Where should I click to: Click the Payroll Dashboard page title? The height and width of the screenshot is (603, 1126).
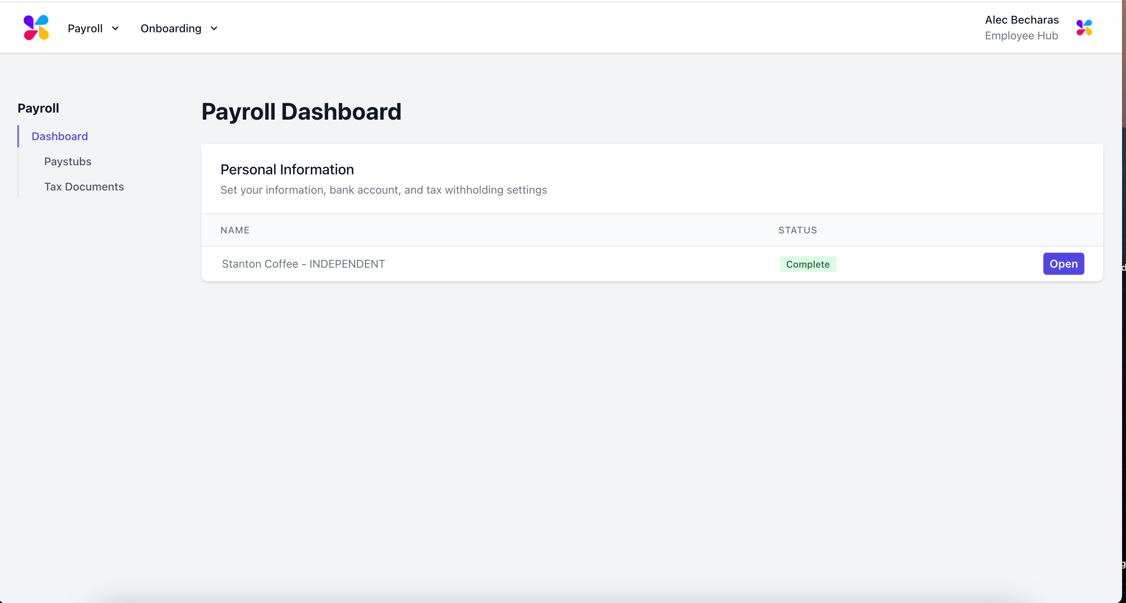(x=301, y=111)
